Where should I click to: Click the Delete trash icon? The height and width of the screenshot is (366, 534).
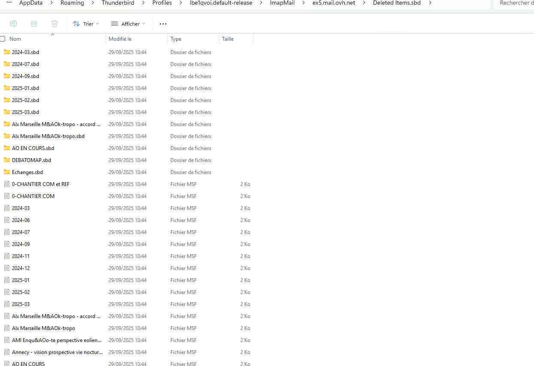pyautogui.click(x=55, y=24)
